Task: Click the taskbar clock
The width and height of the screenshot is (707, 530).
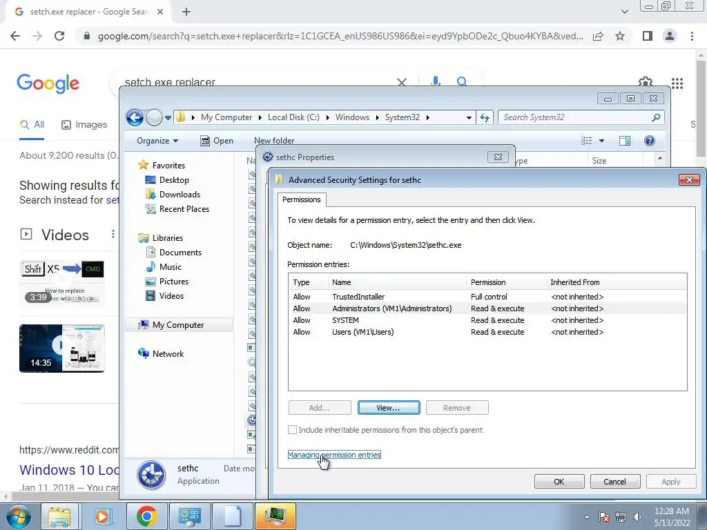Action: point(672,516)
